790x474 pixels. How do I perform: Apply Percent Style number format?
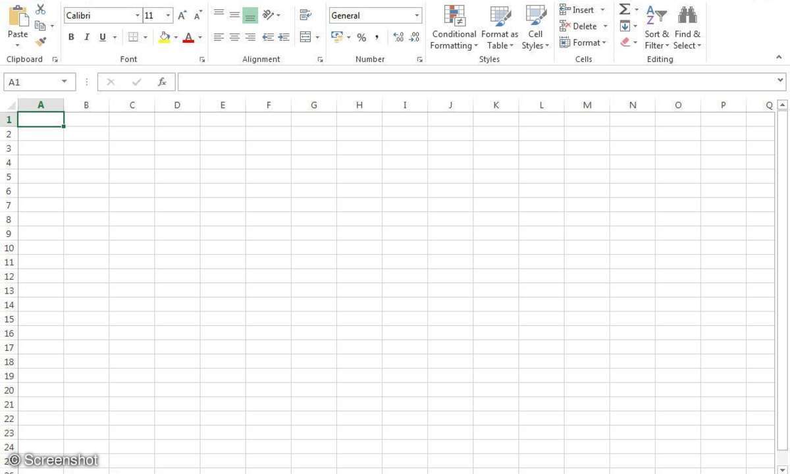(361, 38)
